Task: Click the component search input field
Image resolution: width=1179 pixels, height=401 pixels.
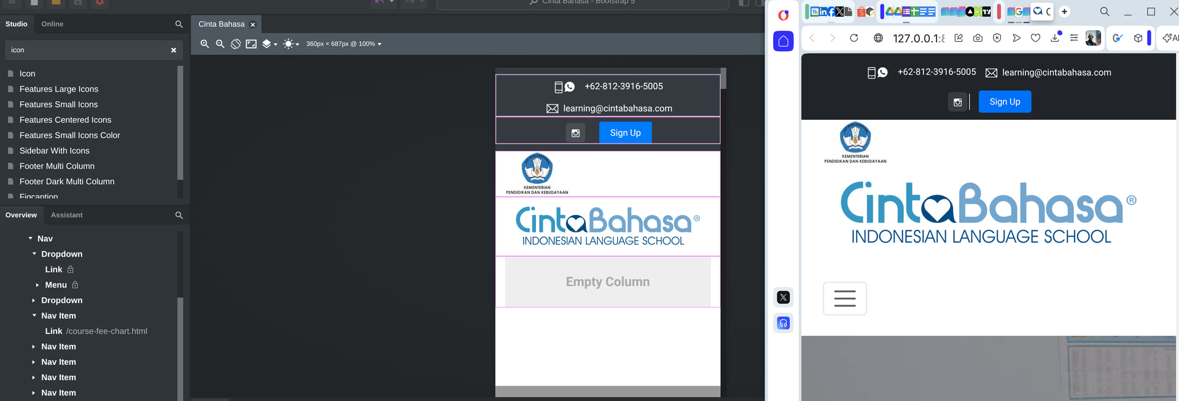Action: pyautogui.click(x=86, y=50)
